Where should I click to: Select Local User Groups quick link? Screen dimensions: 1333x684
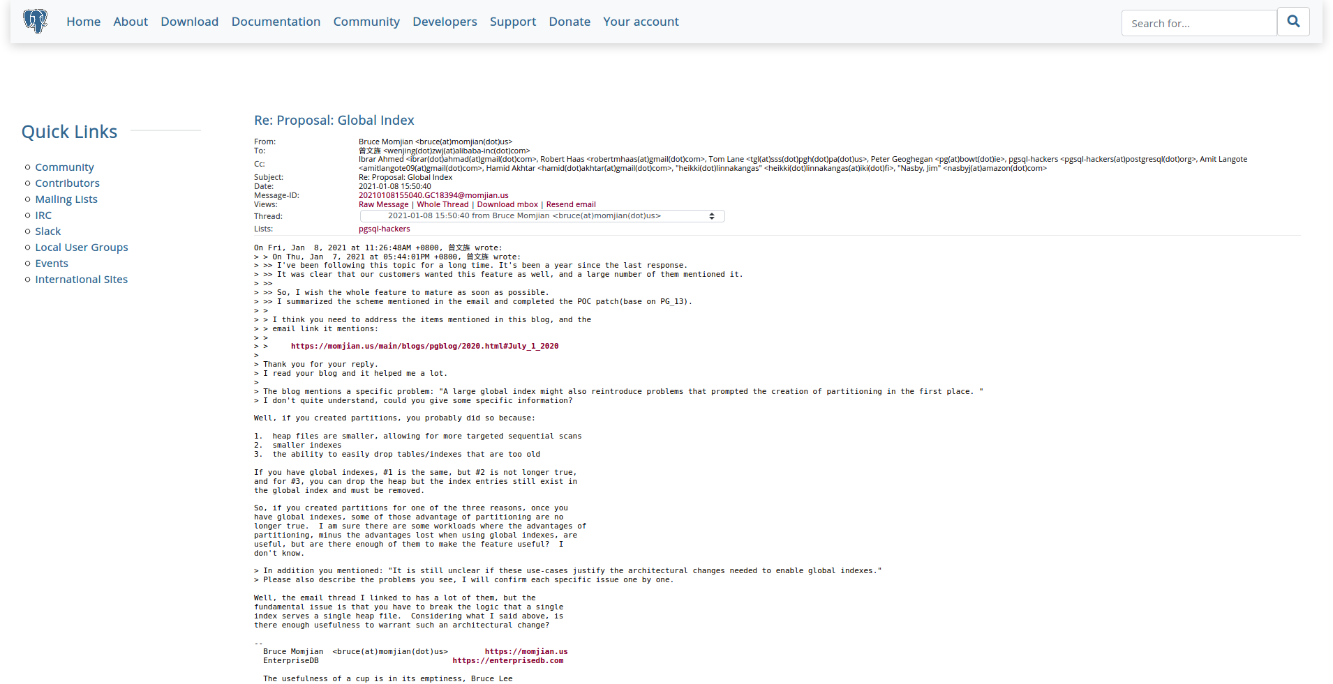(x=82, y=248)
